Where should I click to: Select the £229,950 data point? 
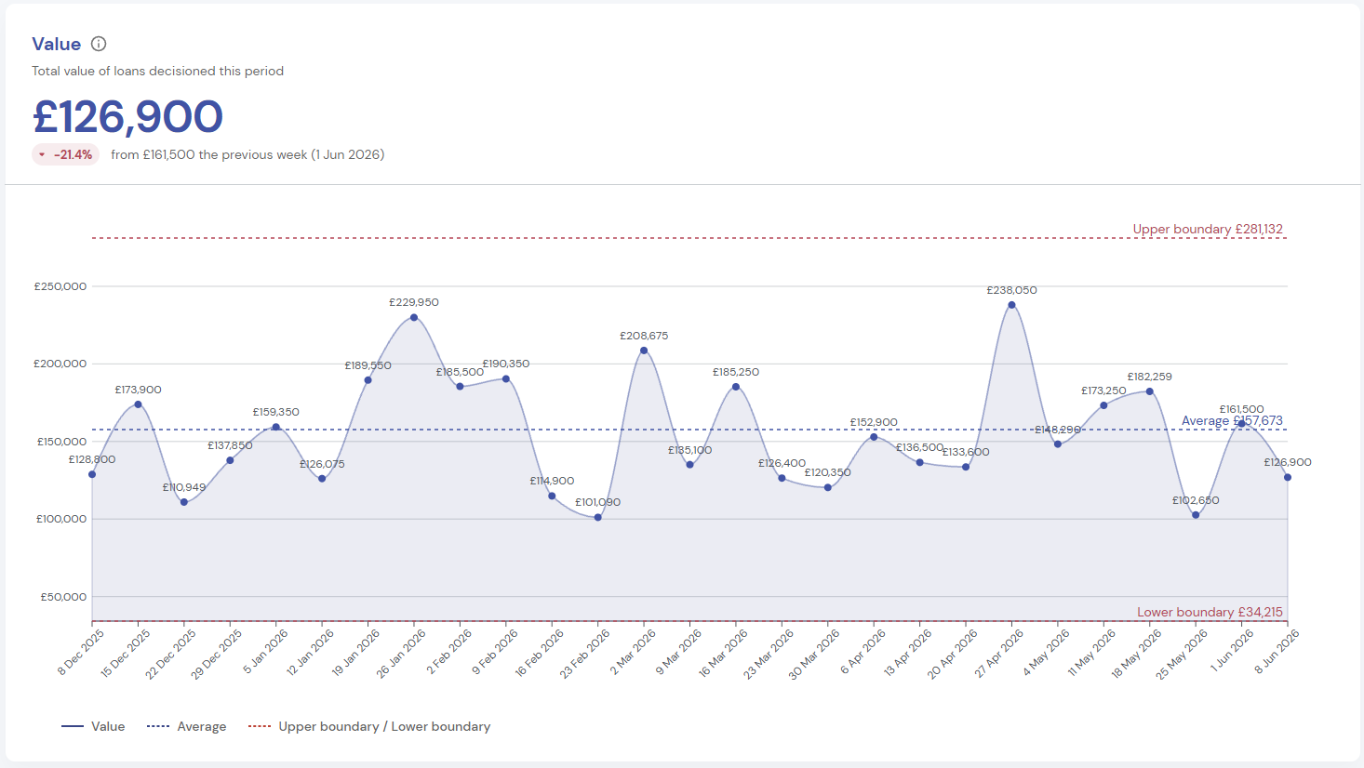tap(414, 317)
